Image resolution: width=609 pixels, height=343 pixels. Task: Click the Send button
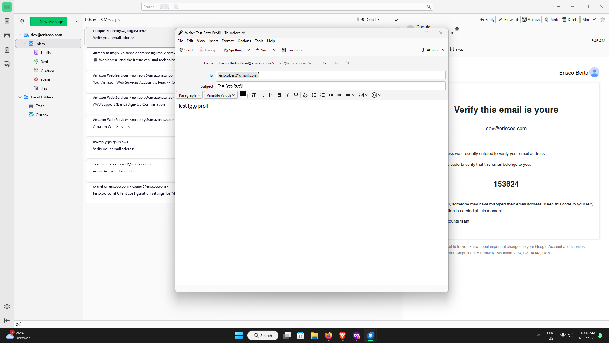click(186, 50)
